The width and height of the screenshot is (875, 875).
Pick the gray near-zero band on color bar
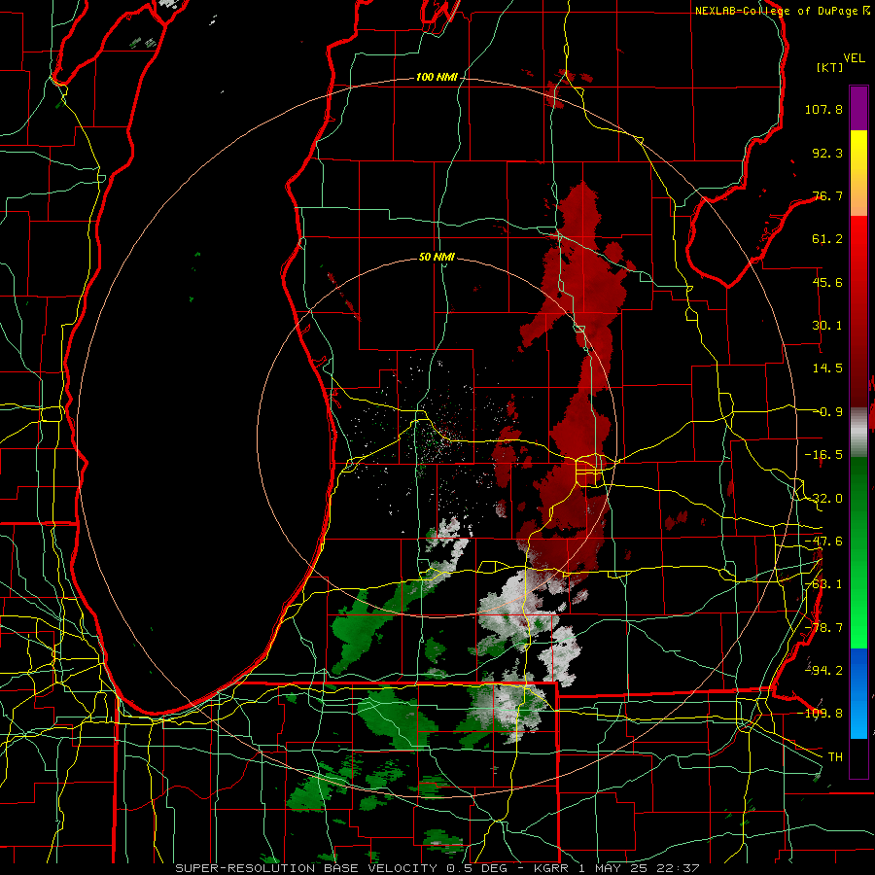pos(858,433)
